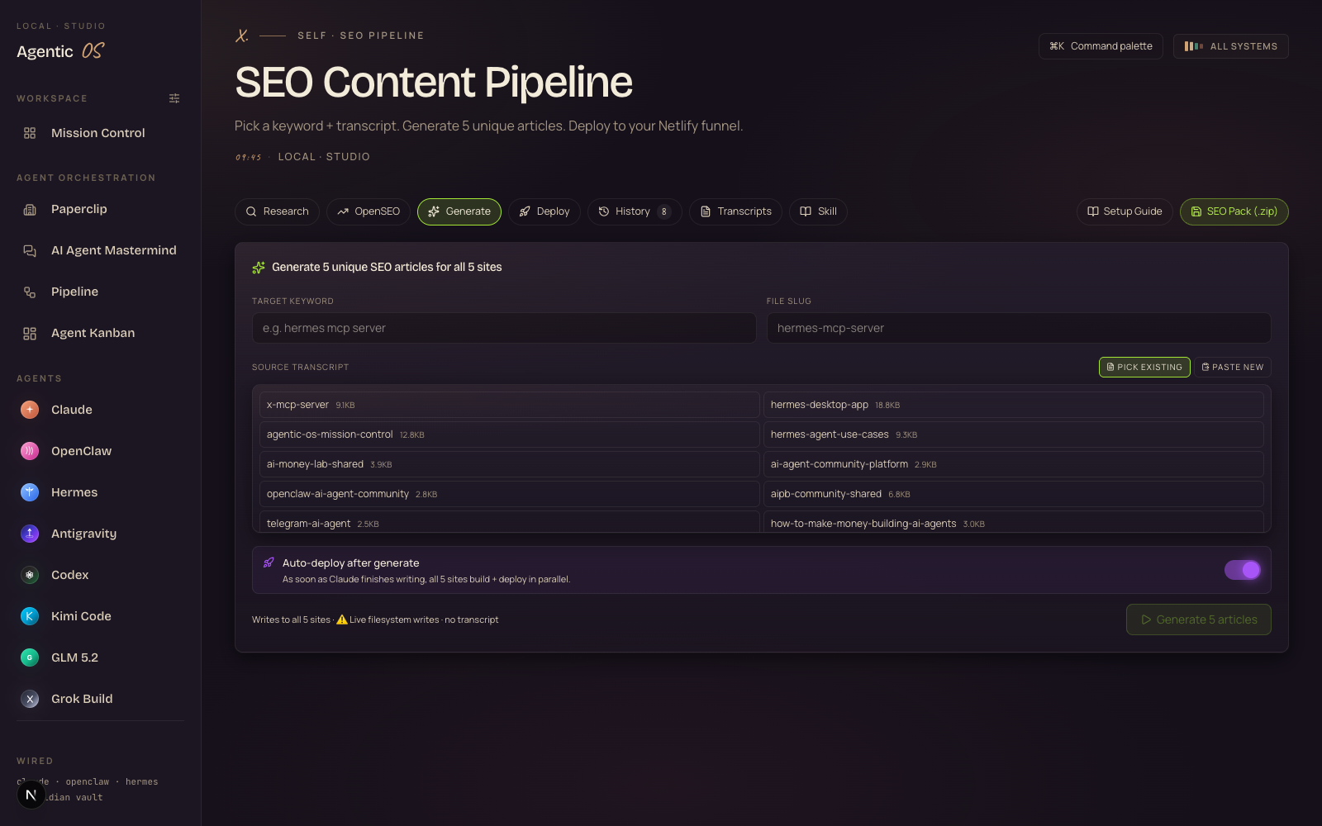Open the Skill tab

click(818, 211)
